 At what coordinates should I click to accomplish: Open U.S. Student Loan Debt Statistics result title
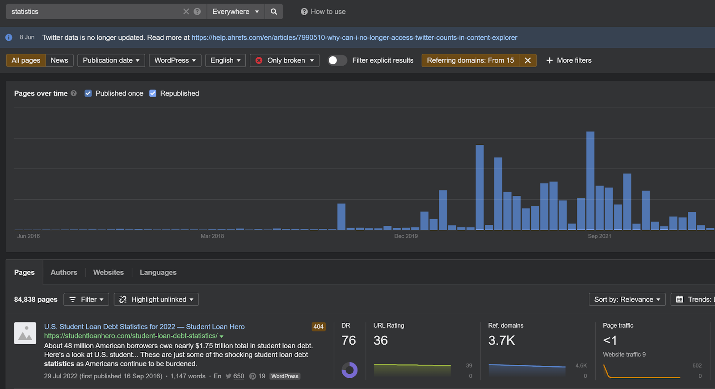(x=144, y=327)
